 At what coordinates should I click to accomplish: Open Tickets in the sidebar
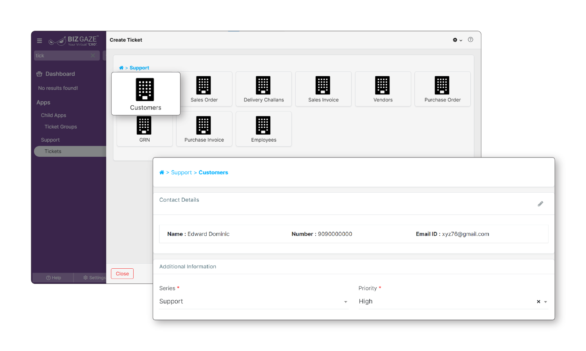click(x=53, y=151)
